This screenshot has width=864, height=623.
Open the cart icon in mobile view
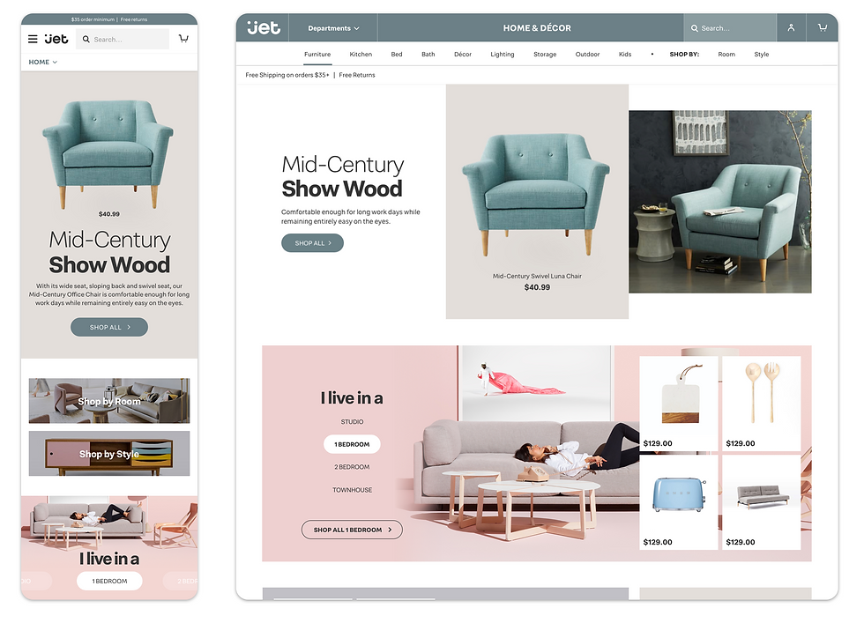183,39
